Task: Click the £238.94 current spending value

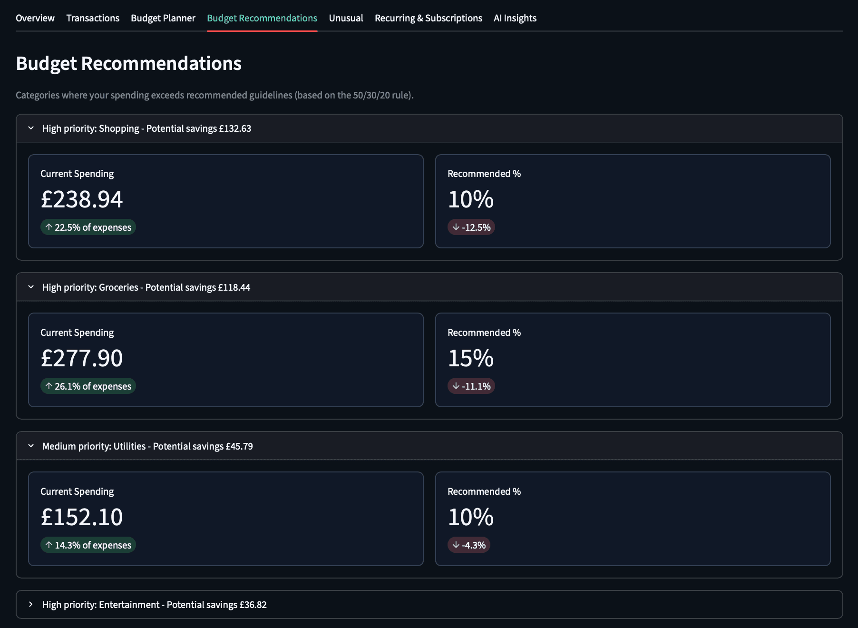Action: 82,199
